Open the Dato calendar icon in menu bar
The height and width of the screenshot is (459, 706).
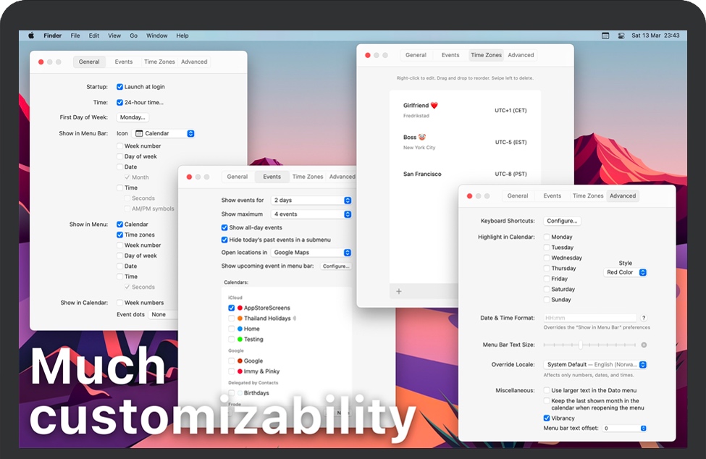[605, 35]
